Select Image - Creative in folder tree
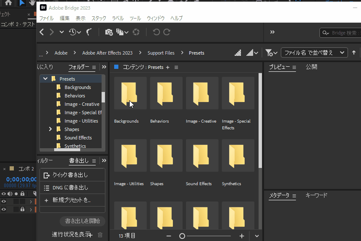This screenshot has width=361, height=241. (x=82, y=104)
